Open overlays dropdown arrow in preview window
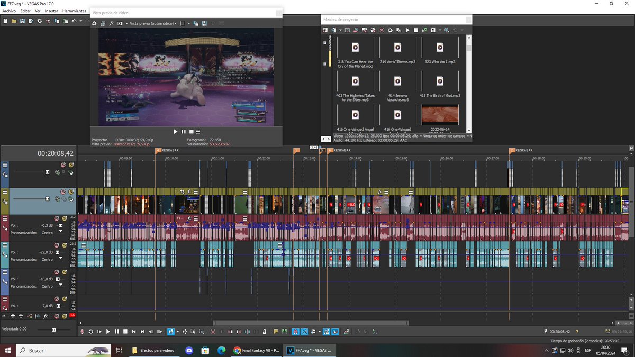Image resolution: width=635 pixels, height=357 pixels. [189, 23]
